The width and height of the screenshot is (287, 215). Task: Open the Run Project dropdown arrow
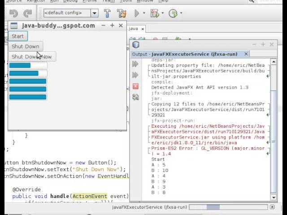point(144,13)
